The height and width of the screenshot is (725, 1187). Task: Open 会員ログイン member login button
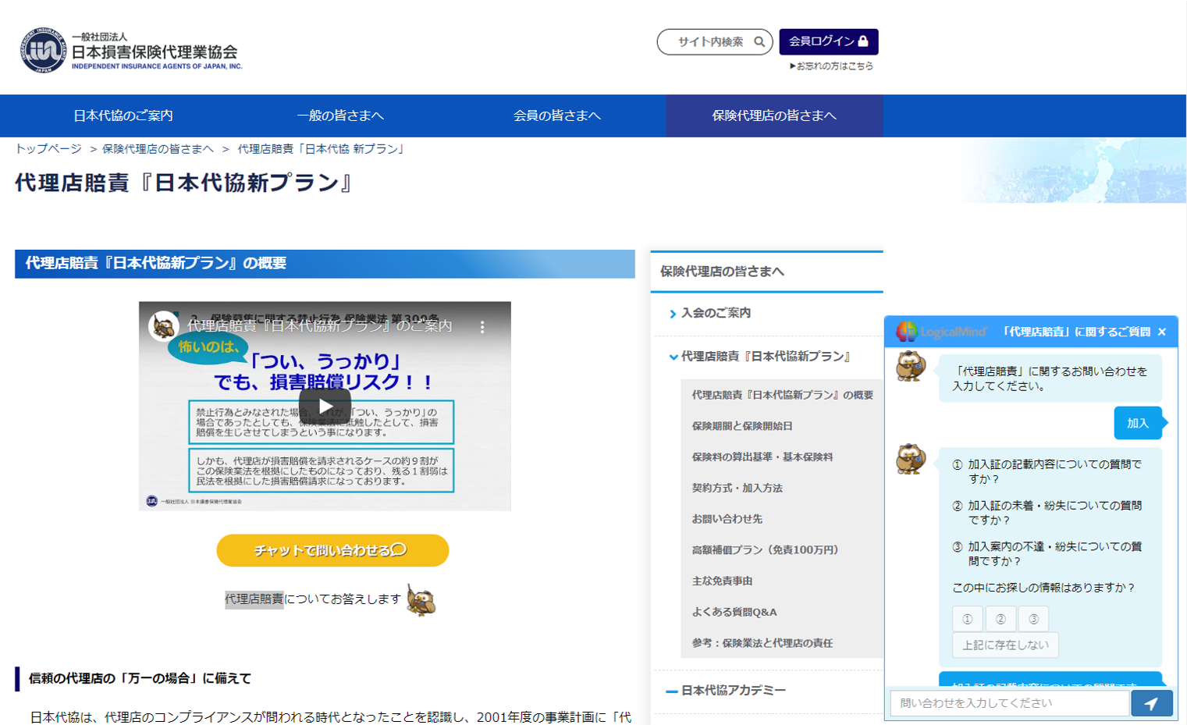pyautogui.click(x=828, y=41)
